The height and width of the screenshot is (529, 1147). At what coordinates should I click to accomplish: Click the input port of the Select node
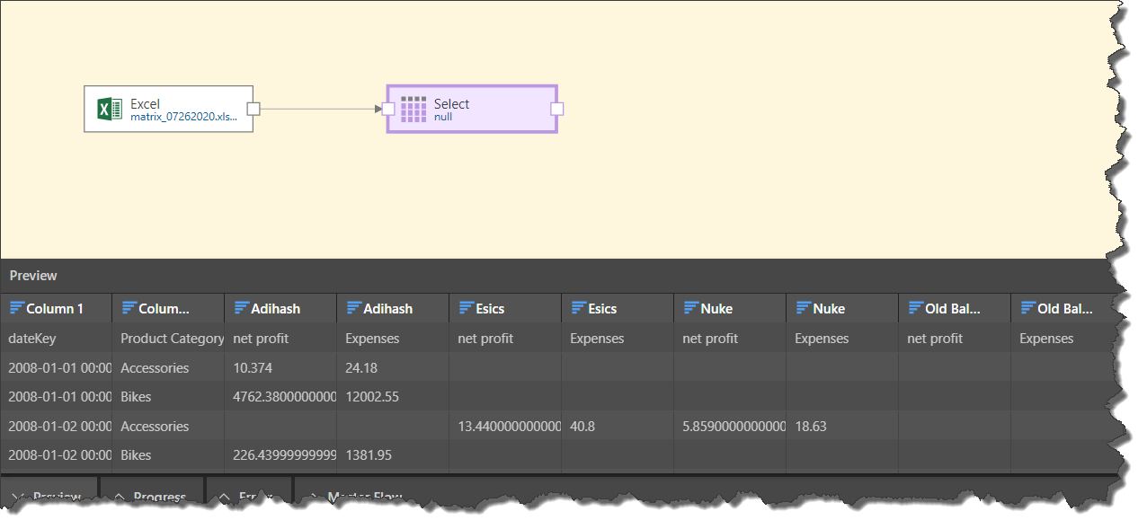point(388,109)
